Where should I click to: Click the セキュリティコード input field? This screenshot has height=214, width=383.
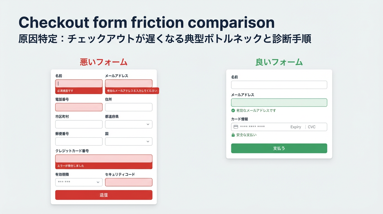[x=128, y=182]
